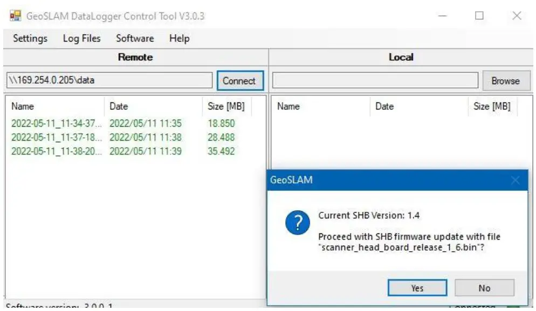Select remote file 2022-05-11_11-34-37
Viewport: 536px width, 311px height.
click(57, 123)
